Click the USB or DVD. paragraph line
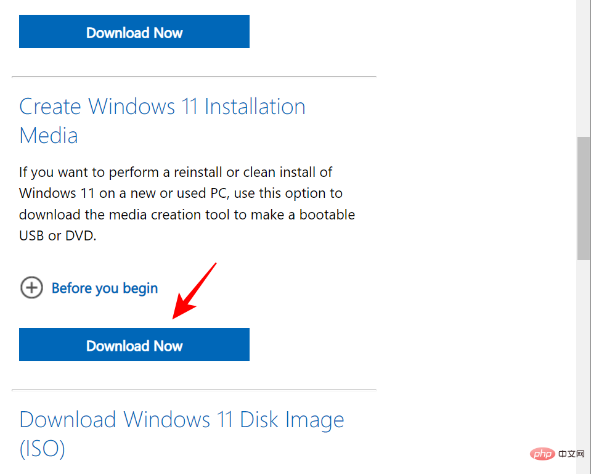 (x=58, y=235)
